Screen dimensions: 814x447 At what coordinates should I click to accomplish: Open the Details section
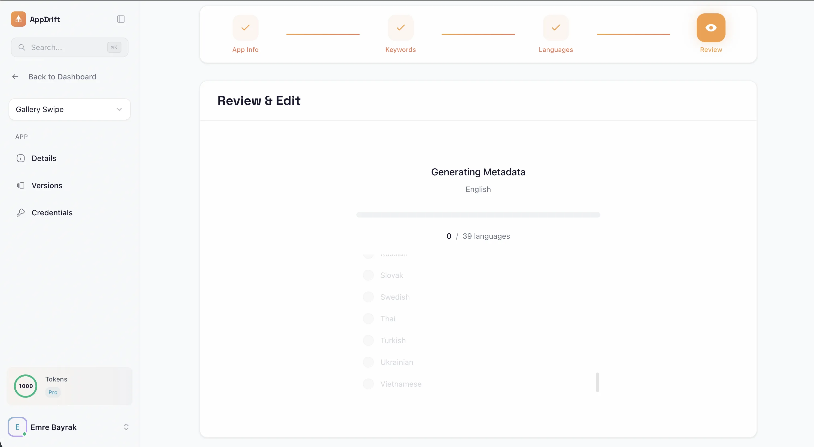point(69,159)
